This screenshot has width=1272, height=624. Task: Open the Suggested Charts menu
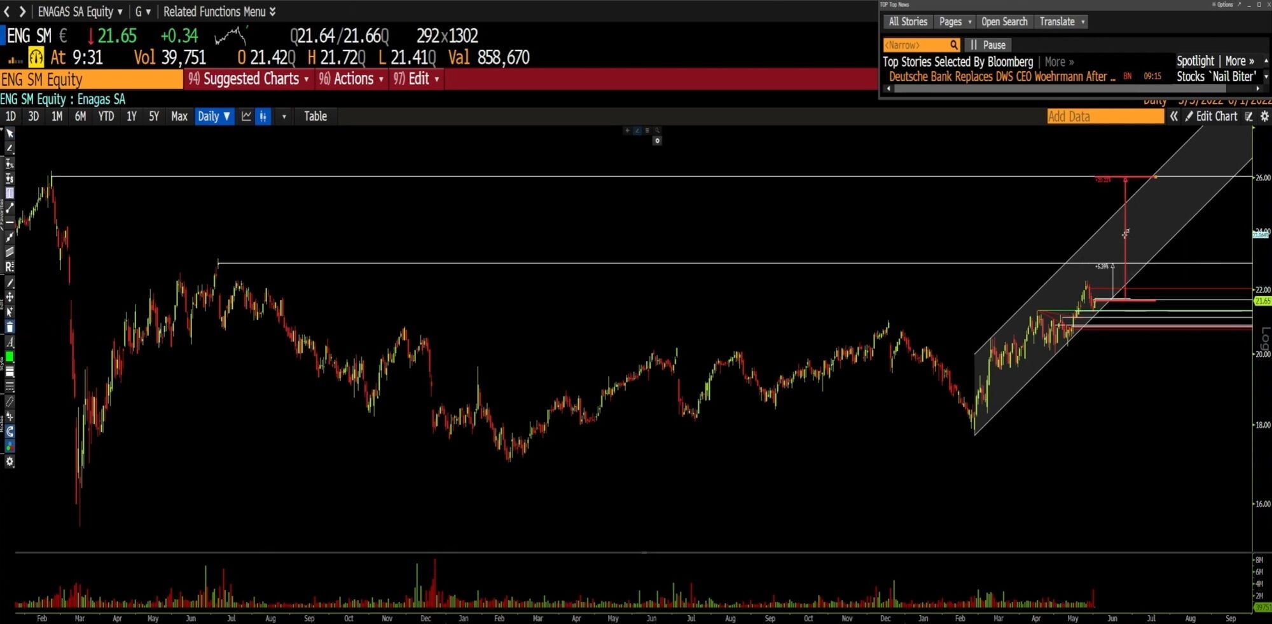click(x=249, y=79)
